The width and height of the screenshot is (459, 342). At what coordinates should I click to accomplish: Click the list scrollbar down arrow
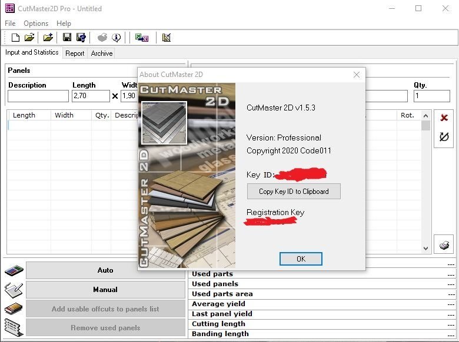(x=426, y=249)
